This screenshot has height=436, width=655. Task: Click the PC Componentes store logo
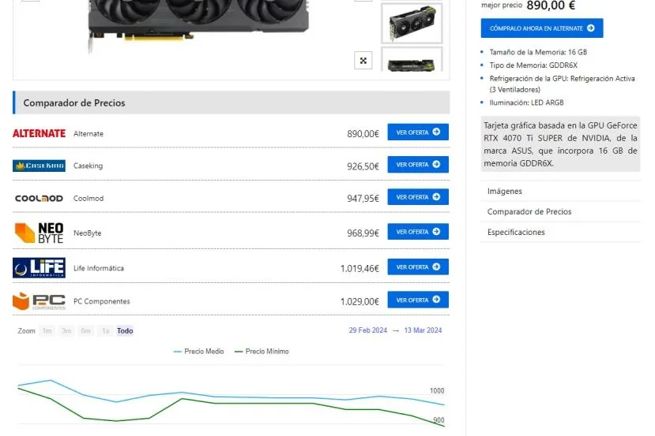click(40, 301)
